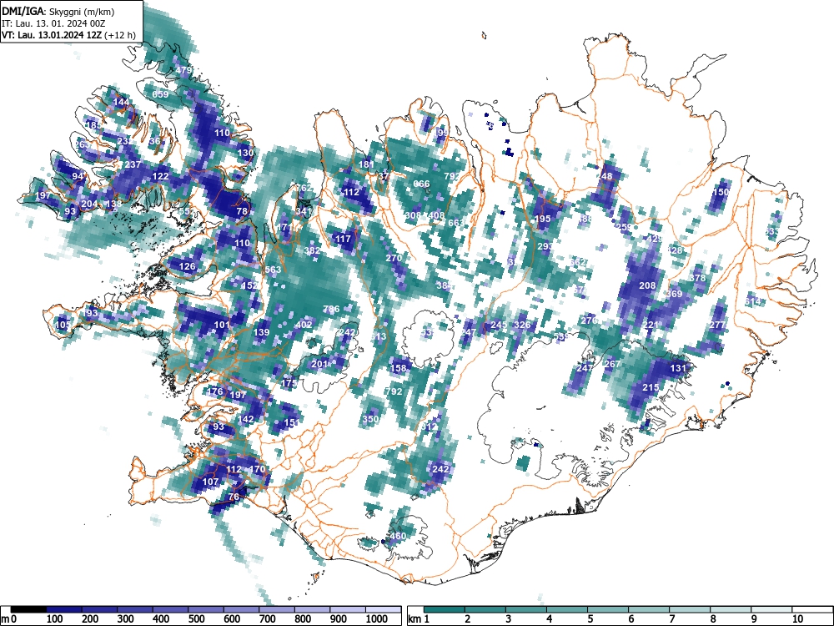Click the visibility value 193
The height and width of the screenshot is (626, 834).
[x=90, y=312]
